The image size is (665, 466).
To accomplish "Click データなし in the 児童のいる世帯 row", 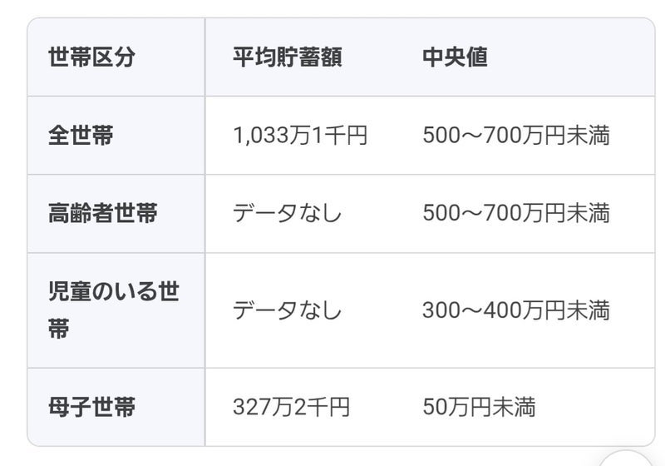I will (x=287, y=310).
